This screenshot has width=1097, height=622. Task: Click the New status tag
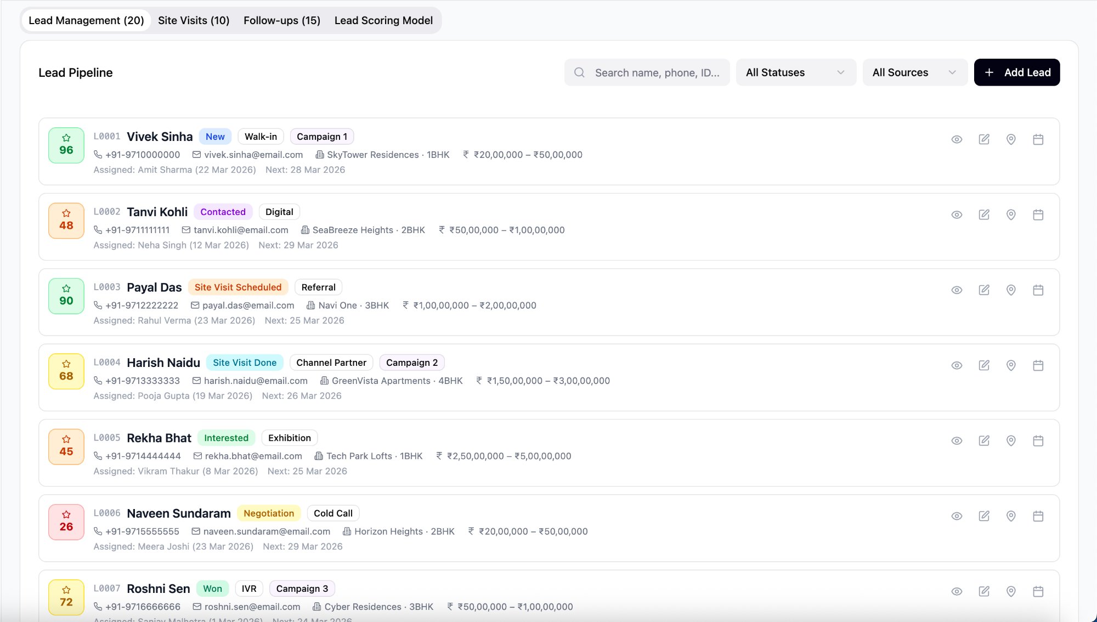[215, 137]
